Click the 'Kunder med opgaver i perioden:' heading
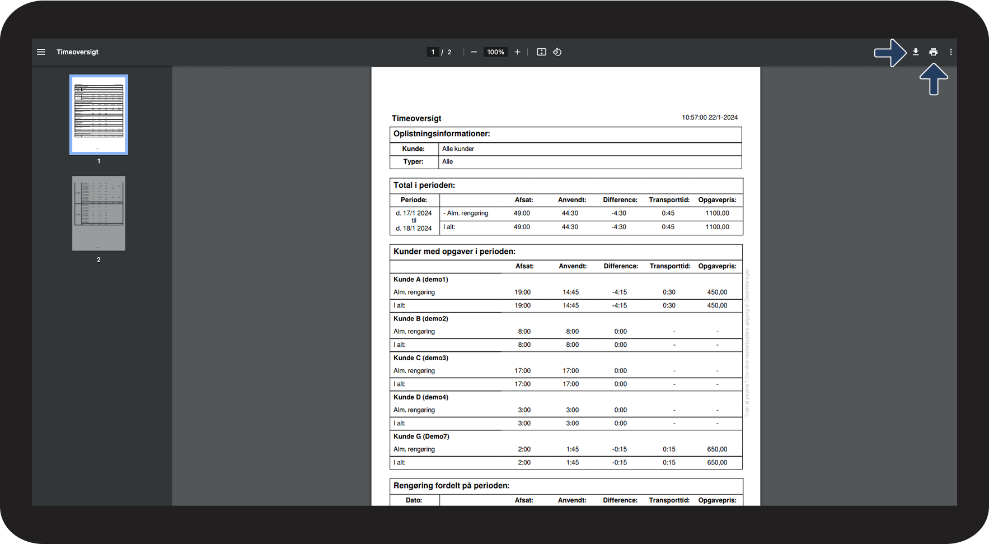 pos(454,252)
